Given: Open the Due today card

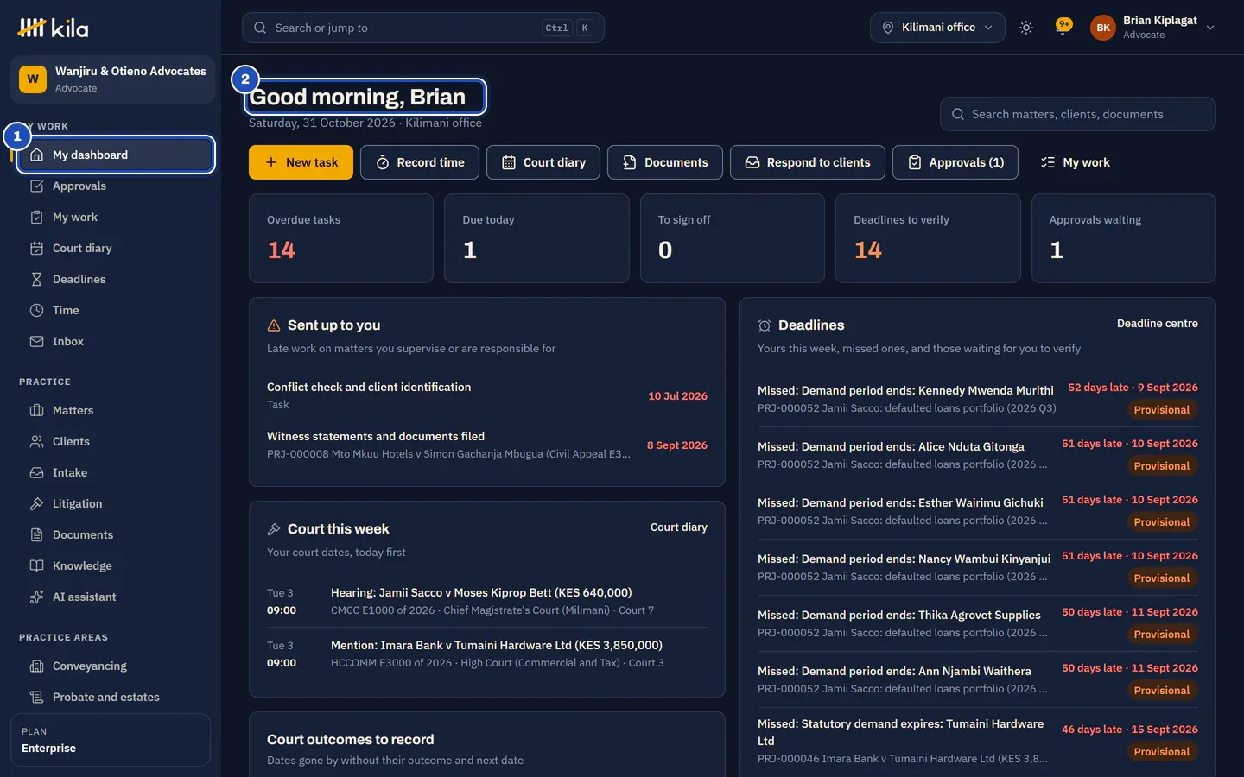Looking at the screenshot, I should pos(536,238).
